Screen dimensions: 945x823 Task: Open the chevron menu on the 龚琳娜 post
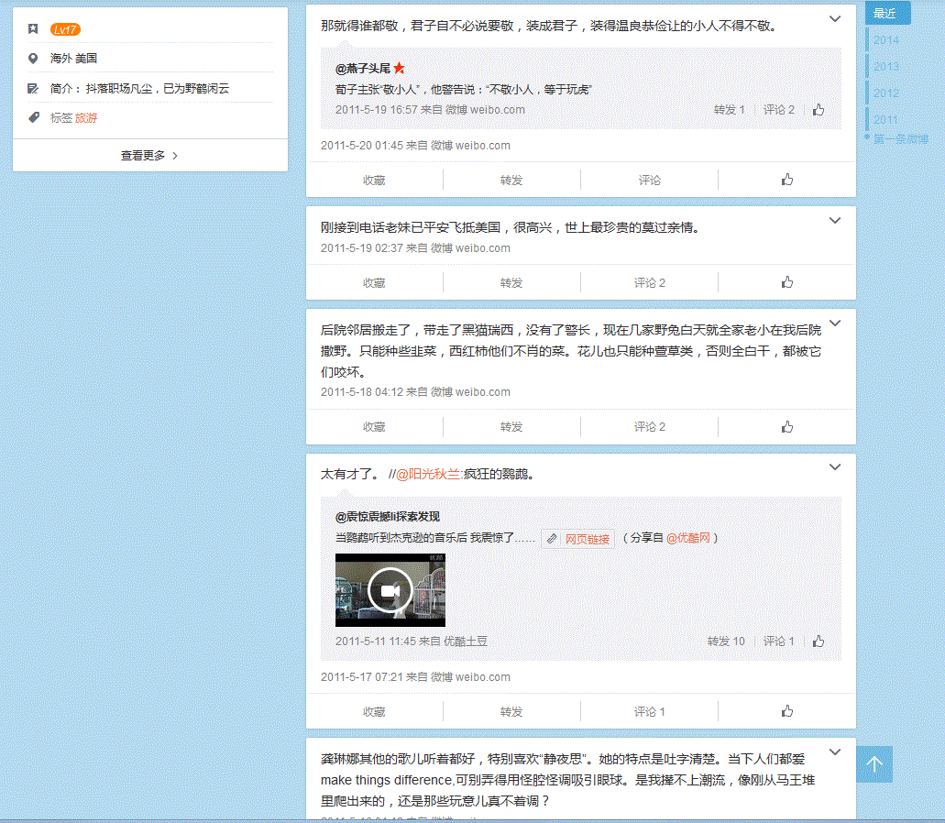coord(835,752)
